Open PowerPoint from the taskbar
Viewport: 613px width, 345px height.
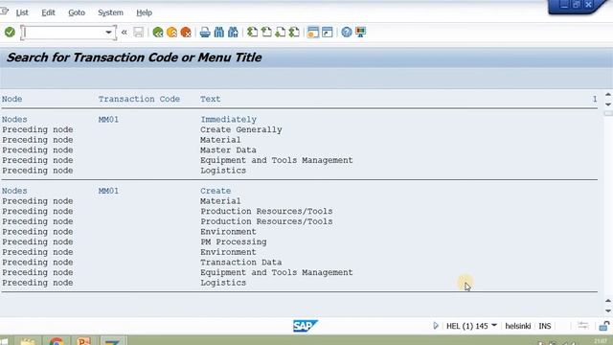pyautogui.click(x=83, y=341)
